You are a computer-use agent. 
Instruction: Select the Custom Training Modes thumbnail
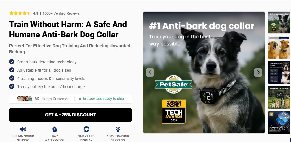tap(279, 72)
